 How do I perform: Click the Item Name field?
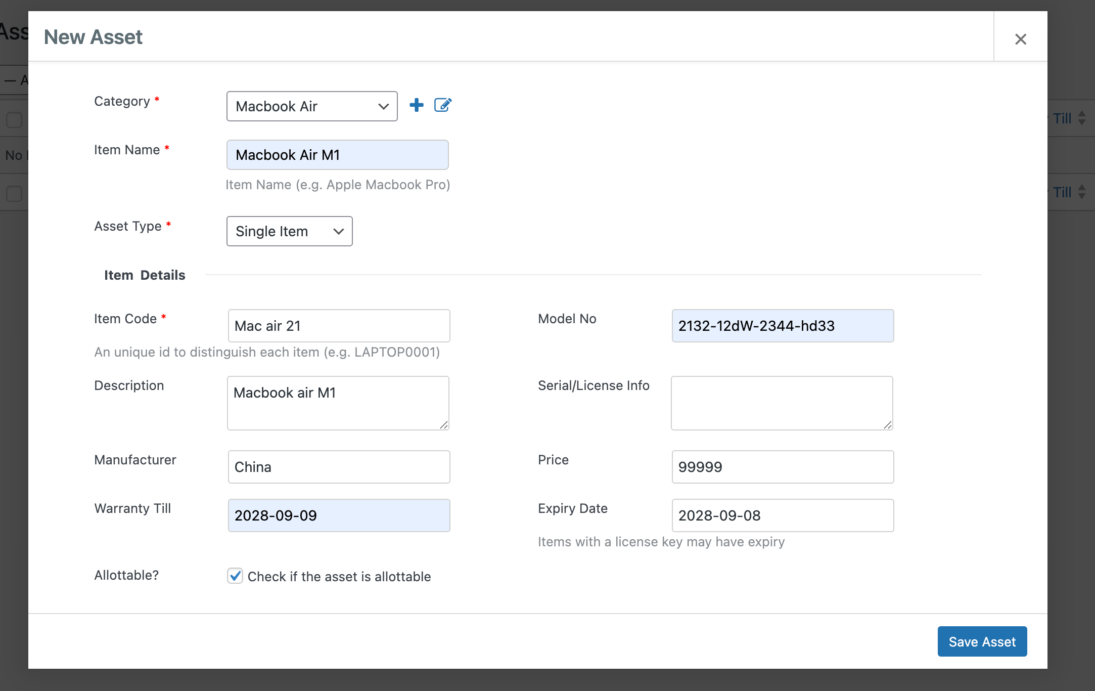point(337,155)
